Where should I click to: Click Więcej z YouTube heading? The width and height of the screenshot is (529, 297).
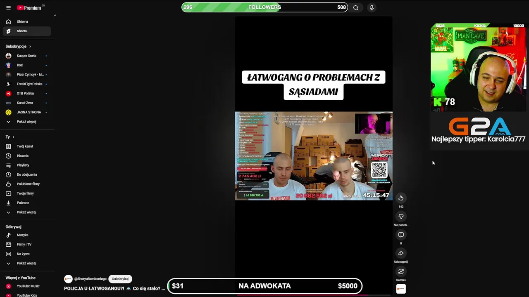click(20, 278)
